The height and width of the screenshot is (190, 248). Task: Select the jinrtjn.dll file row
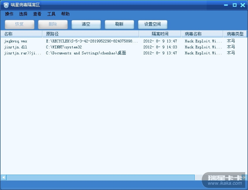[123, 47]
